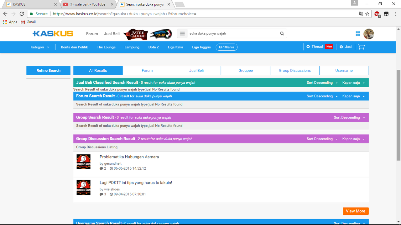The height and width of the screenshot is (225, 401).
Task: Open Sort Descending in Group Search Result
Action: click(x=349, y=117)
